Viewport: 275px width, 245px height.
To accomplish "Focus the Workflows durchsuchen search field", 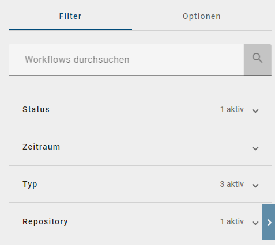I will (x=126, y=59).
